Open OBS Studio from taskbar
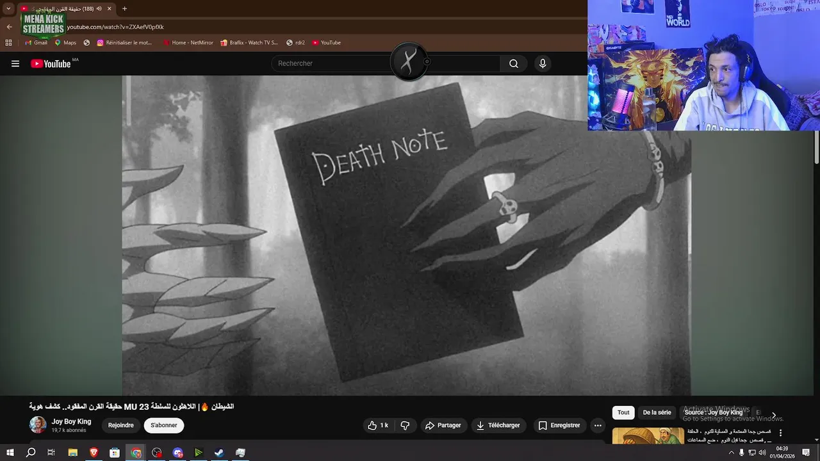The height and width of the screenshot is (461, 820). click(157, 453)
